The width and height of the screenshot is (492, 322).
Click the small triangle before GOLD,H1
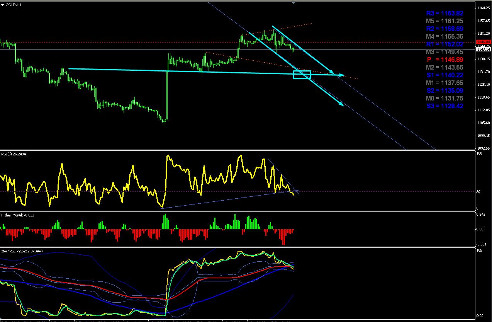(3, 5)
